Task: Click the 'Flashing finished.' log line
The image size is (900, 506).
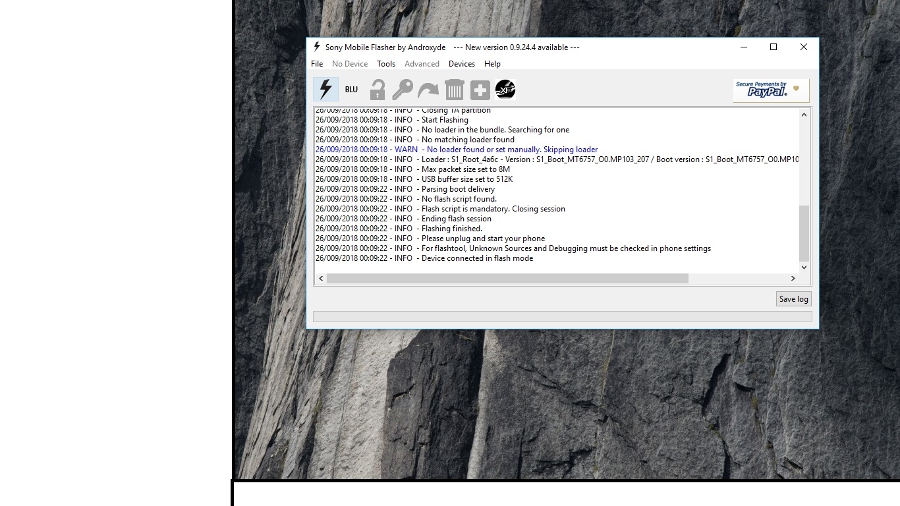Action: (399, 229)
